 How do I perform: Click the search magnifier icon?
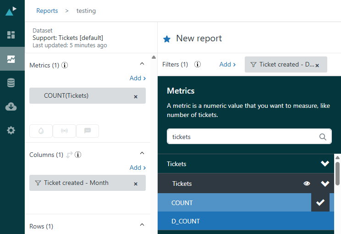(323, 137)
